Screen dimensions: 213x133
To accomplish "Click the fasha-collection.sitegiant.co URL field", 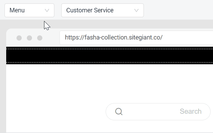I will point(136,38).
